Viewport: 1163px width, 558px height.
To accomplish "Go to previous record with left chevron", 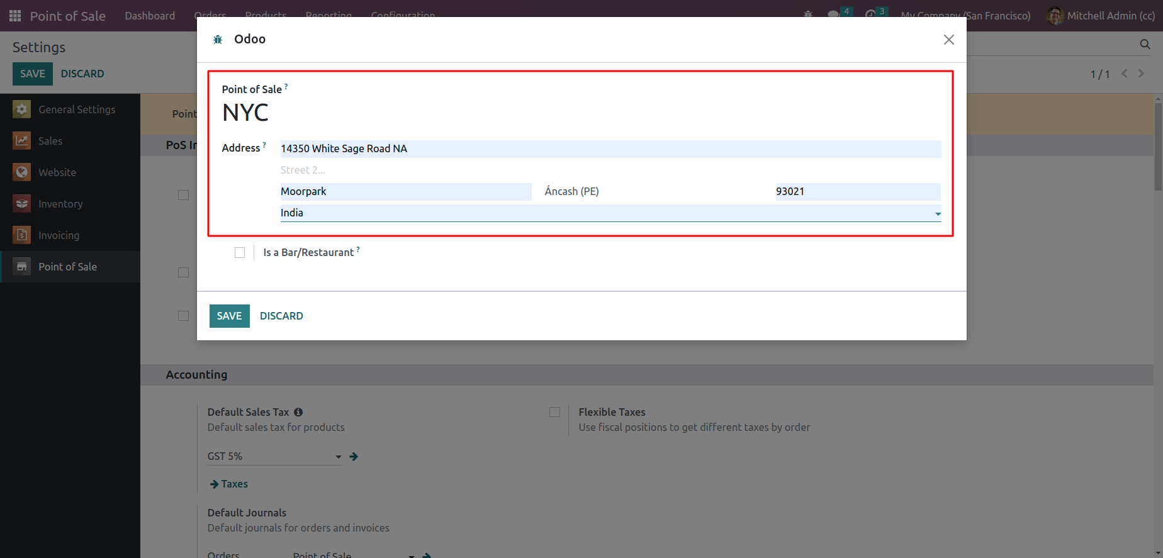I will pos(1125,74).
